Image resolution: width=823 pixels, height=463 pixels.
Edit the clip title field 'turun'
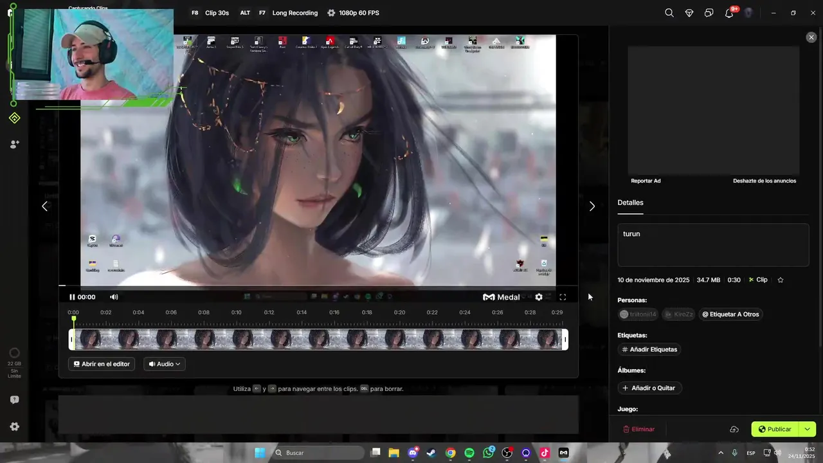[713, 245]
